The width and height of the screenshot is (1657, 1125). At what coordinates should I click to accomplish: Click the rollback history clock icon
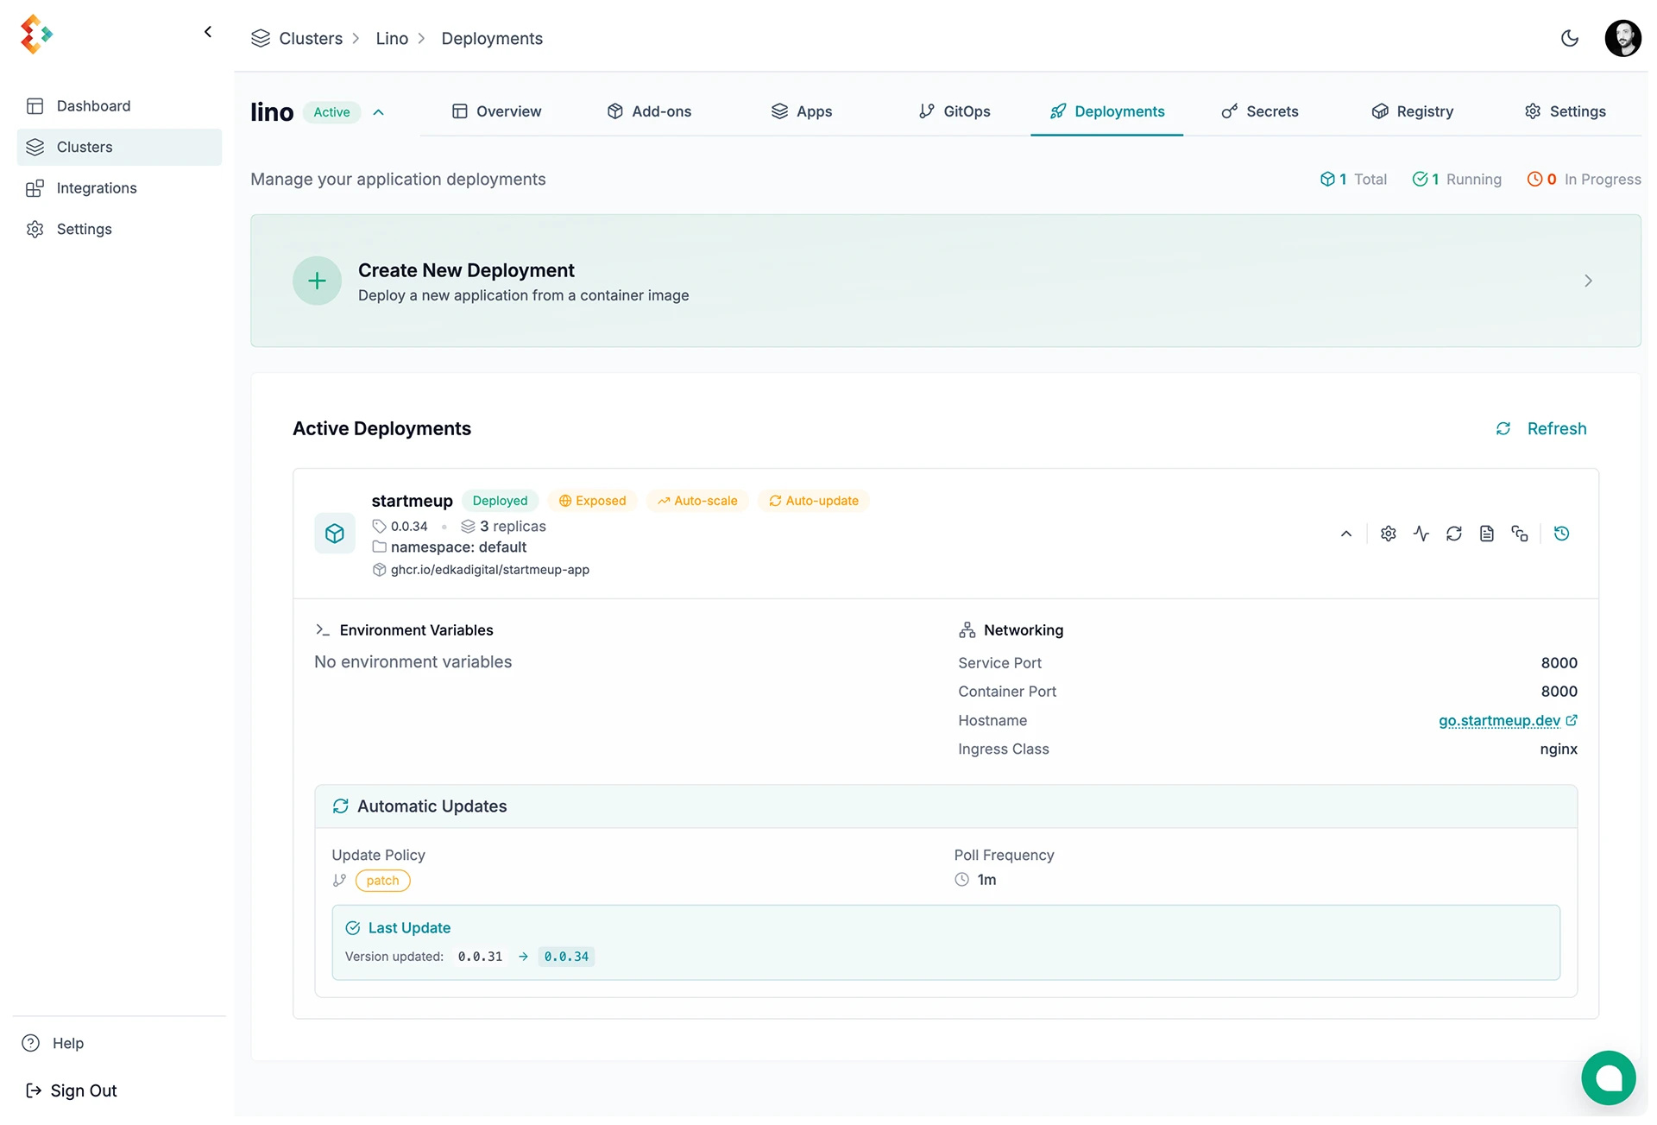(1561, 534)
